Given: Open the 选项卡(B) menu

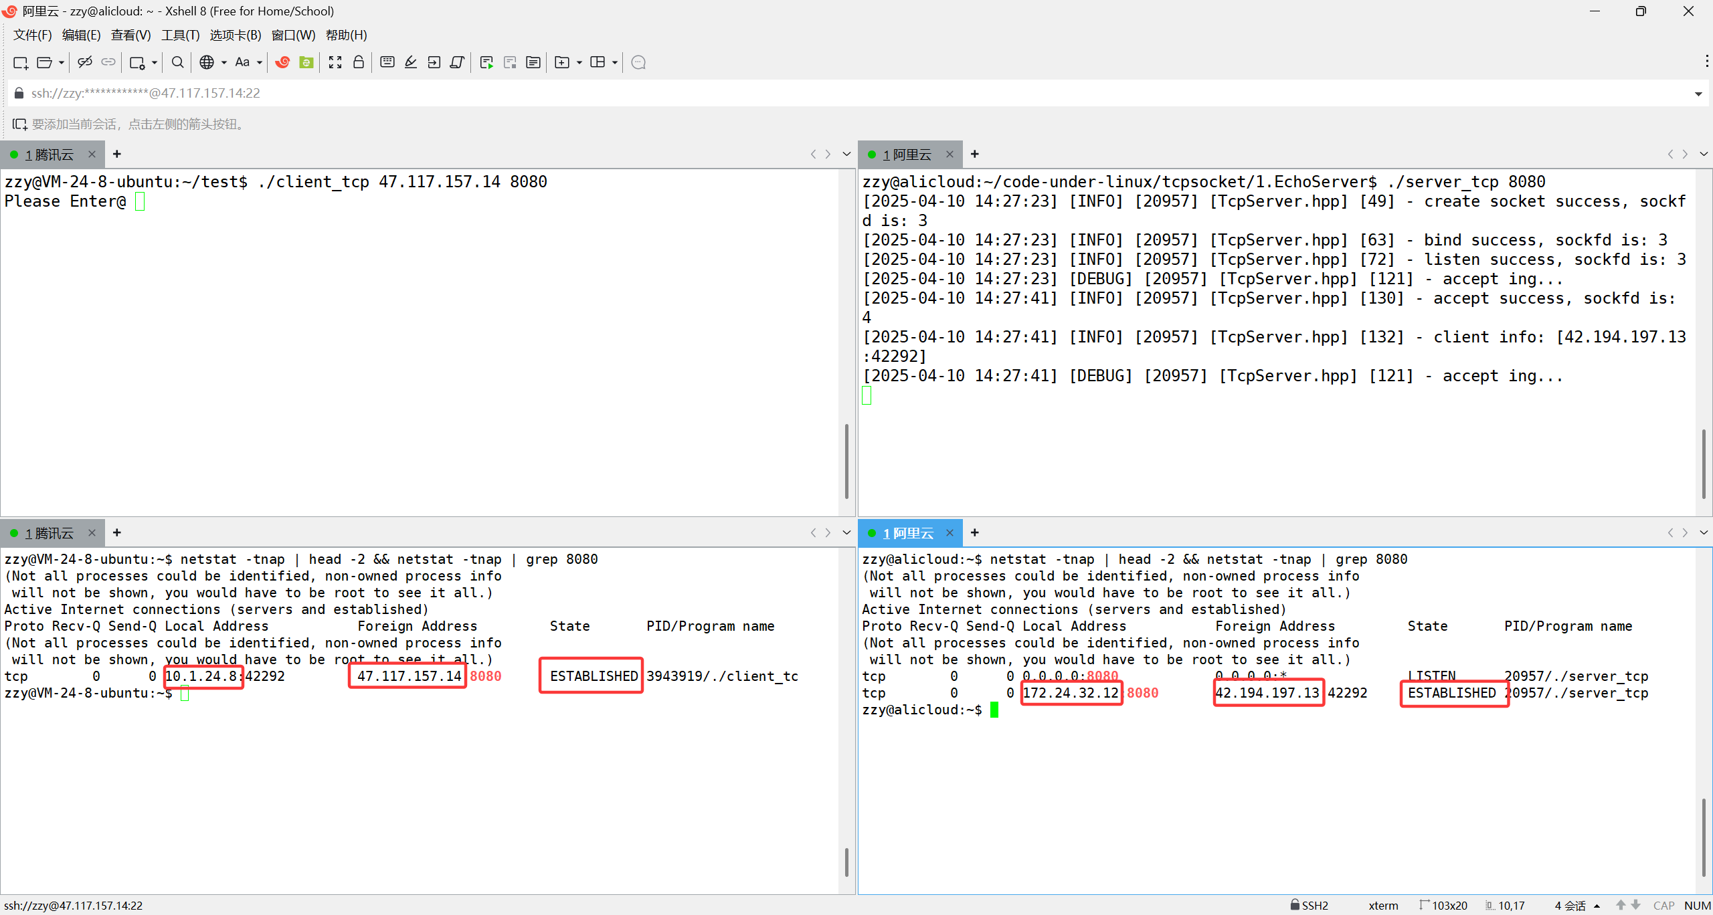Looking at the screenshot, I should [235, 35].
